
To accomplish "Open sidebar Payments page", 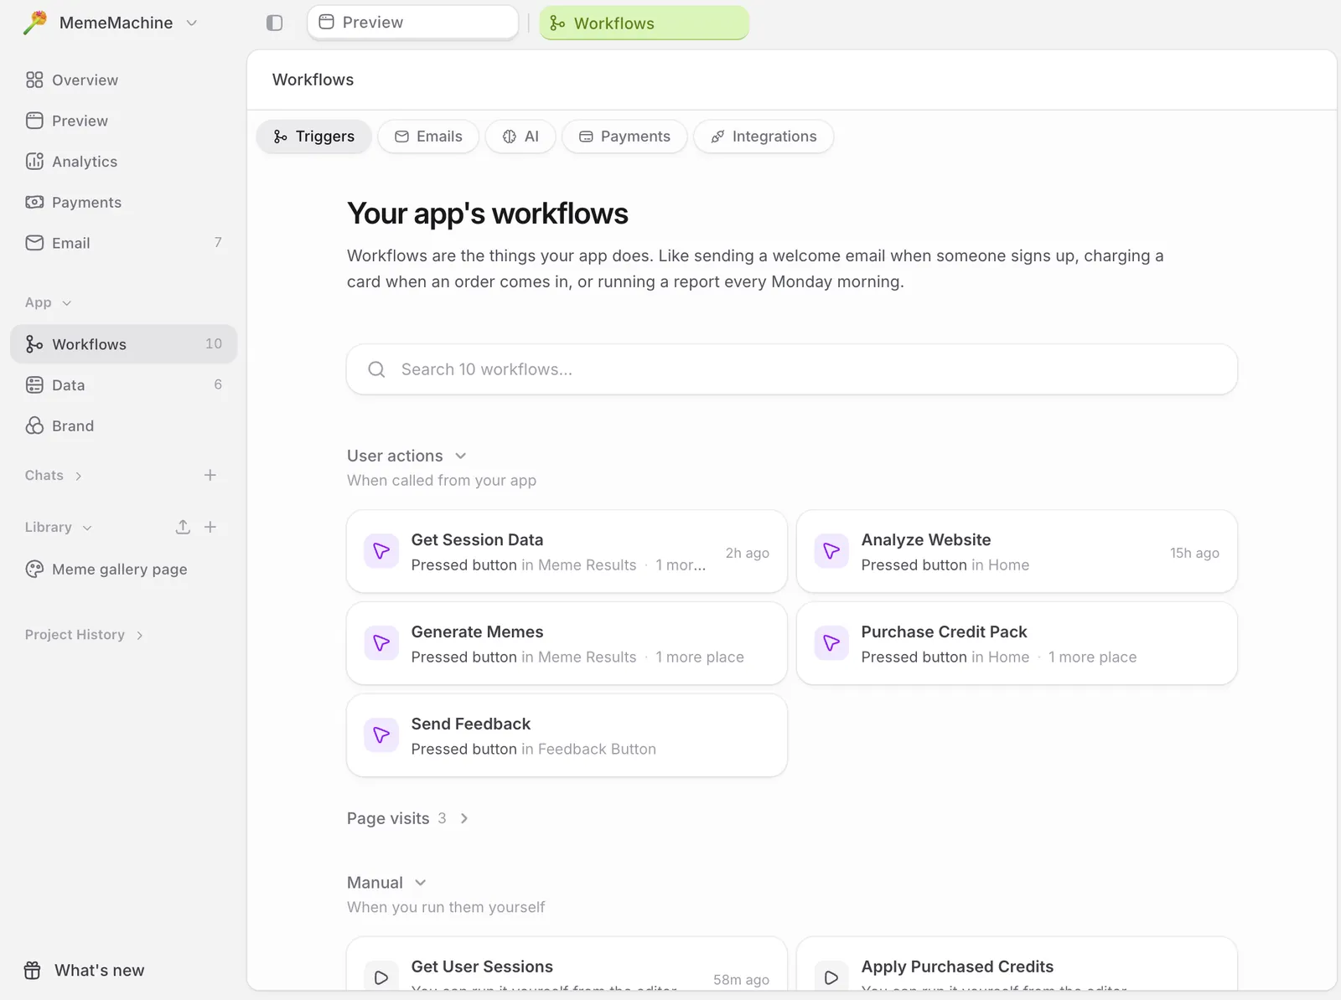I will tap(124, 202).
